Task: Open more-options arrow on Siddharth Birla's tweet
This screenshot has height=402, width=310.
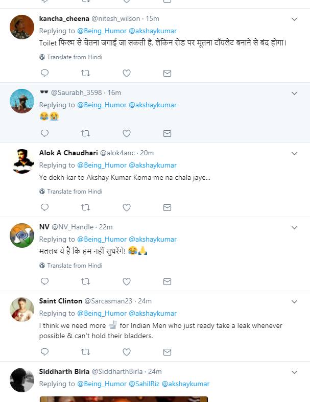Action: (x=294, y=372)
